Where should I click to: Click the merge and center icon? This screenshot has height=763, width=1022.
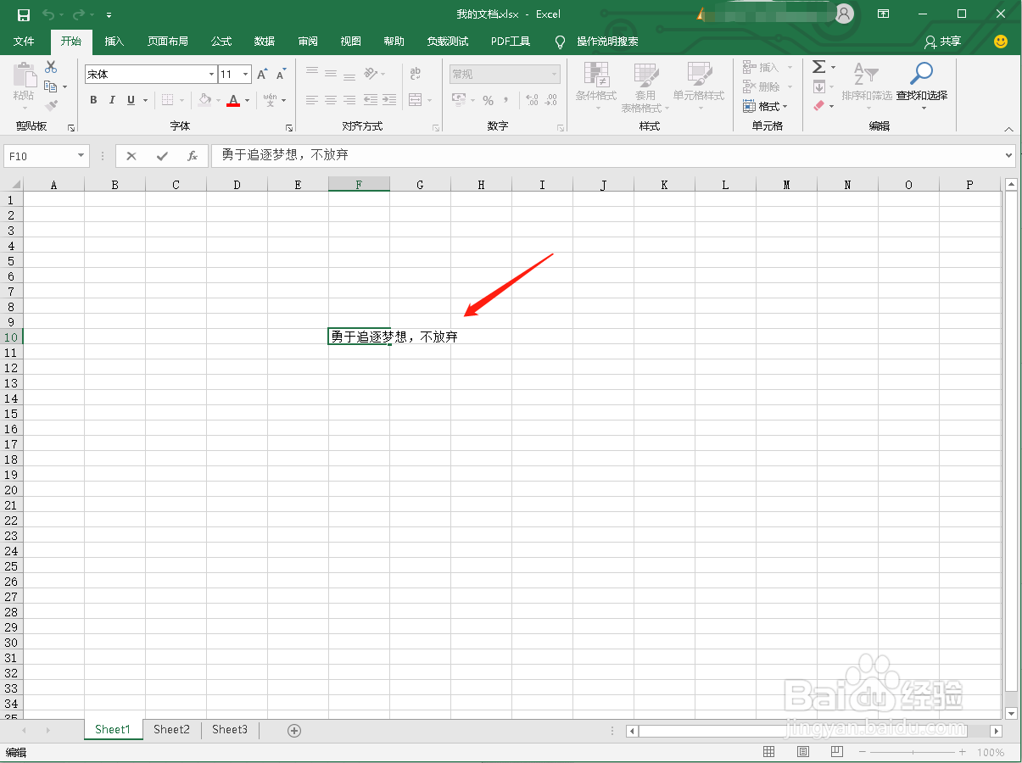(415, 100)
